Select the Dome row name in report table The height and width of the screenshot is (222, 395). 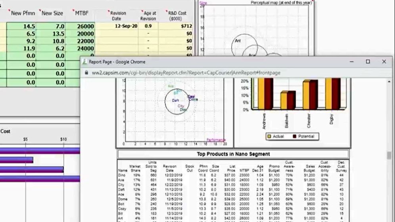click(x=123, y=199)
